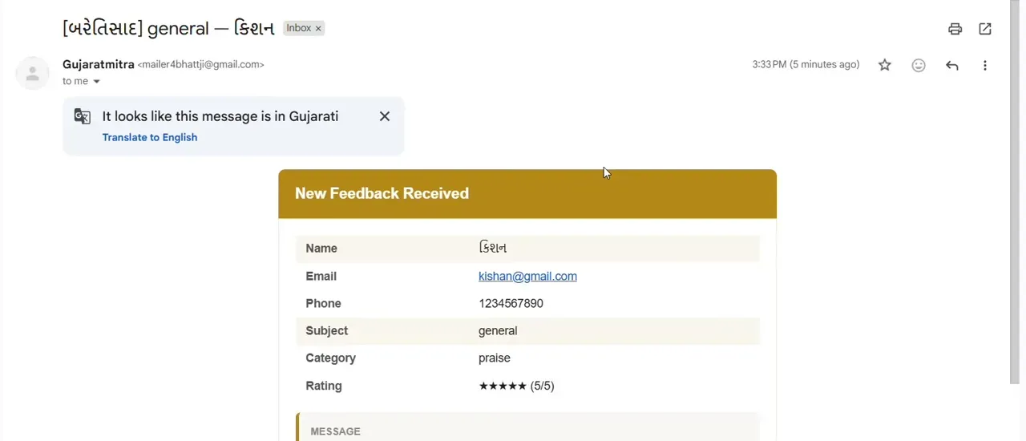Remove the Inbox label with its x
This screenshot has width=1026, height=441.
(x=318, y=28)
